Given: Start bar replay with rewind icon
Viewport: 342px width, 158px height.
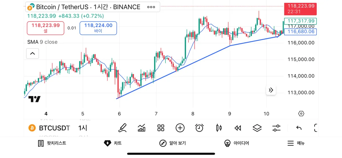Looking at the screenshot, I should click(238, 128).
